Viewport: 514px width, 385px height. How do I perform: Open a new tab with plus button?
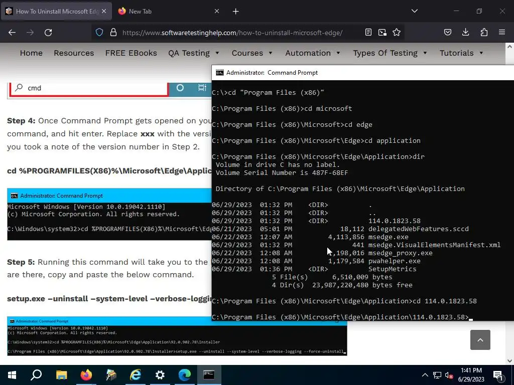pyautogui.click(x=236, y=12)
